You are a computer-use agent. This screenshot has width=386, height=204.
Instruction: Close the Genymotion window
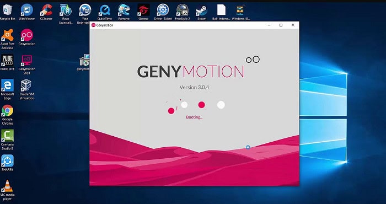[293, 25]
